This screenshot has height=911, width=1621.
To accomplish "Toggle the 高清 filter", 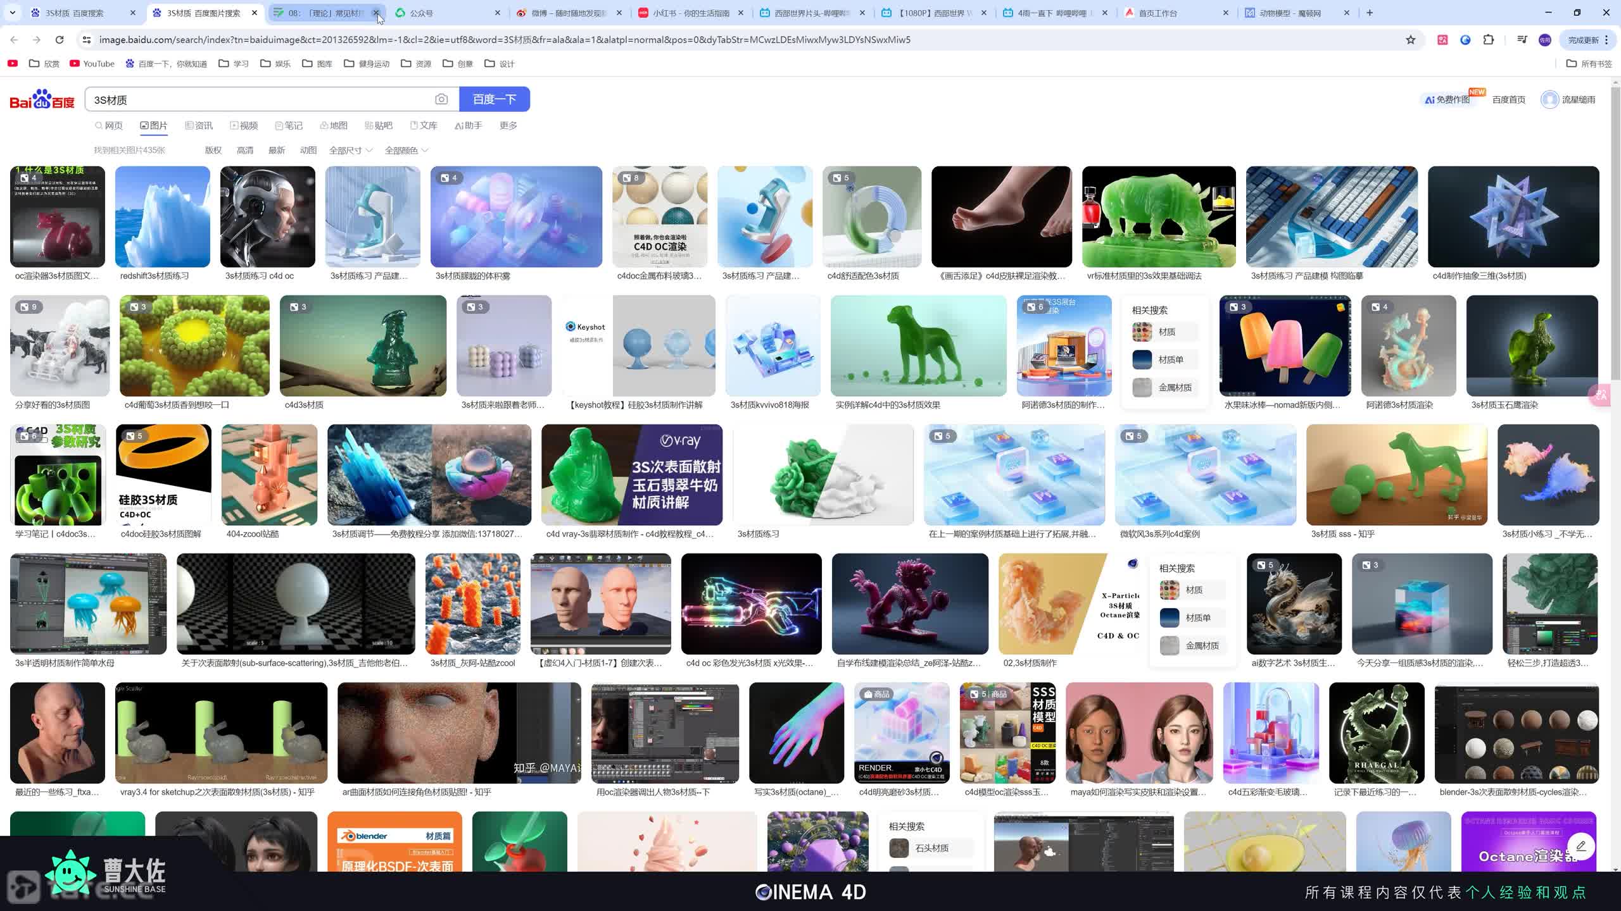I will coord(244,151).
